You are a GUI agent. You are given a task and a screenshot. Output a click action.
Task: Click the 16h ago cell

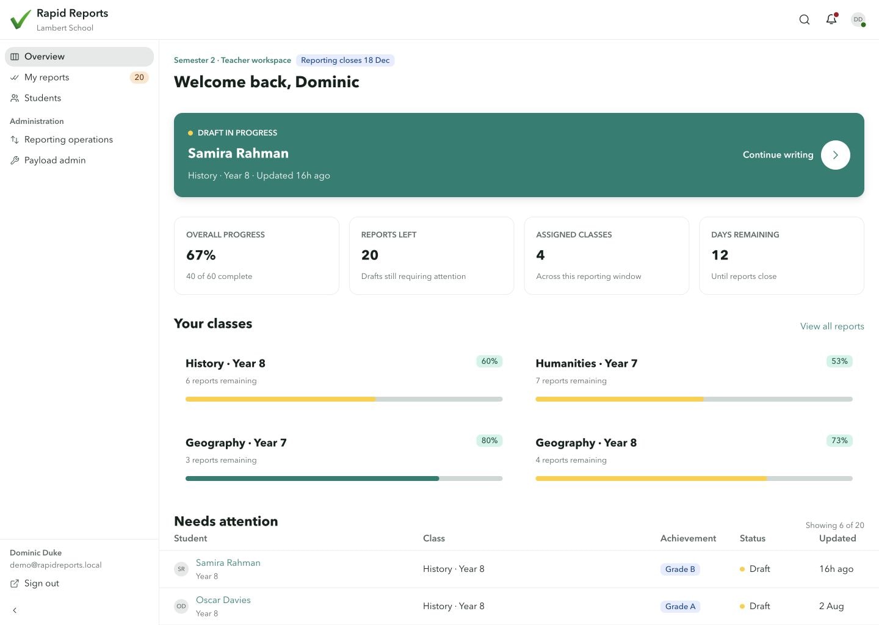[836, 569]
